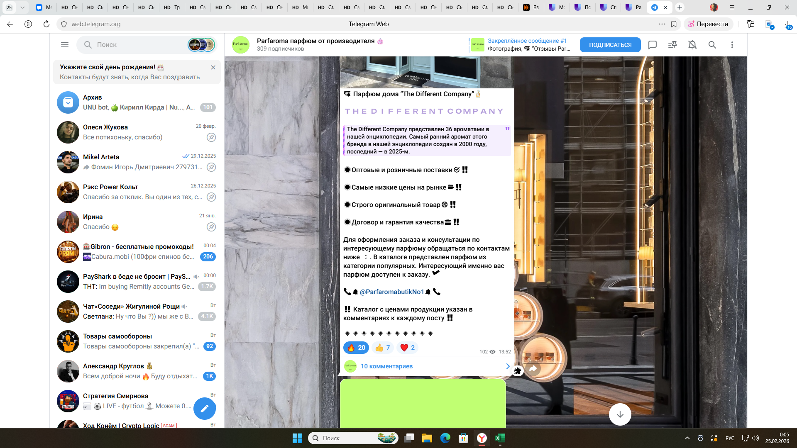Search within the Parfaroma channel

tap(712, 45)
